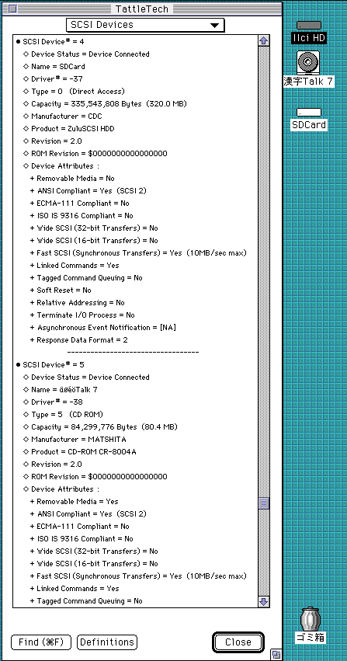Open the SCSI Devices popup menu

145,25
